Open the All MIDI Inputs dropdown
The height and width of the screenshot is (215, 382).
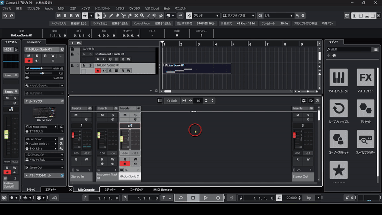pyautogui.click(x=41, y=127)
